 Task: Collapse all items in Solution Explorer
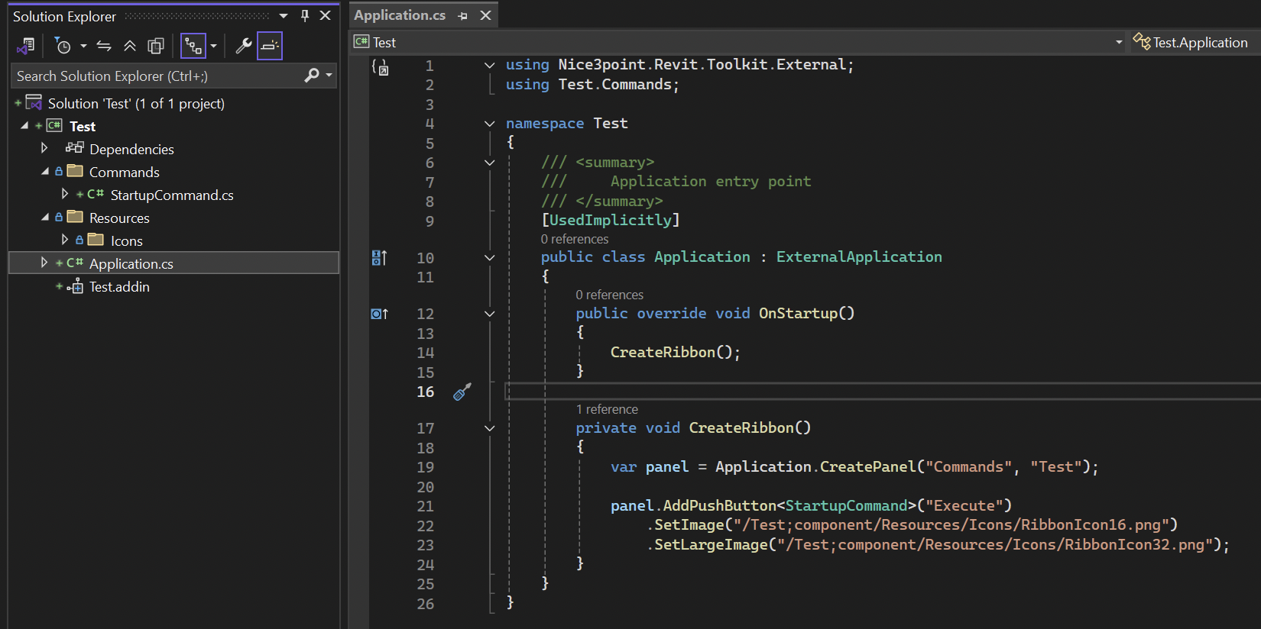130,47
